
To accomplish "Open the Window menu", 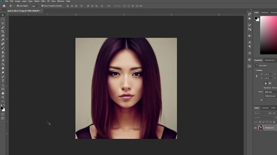I will pos(61,1).
